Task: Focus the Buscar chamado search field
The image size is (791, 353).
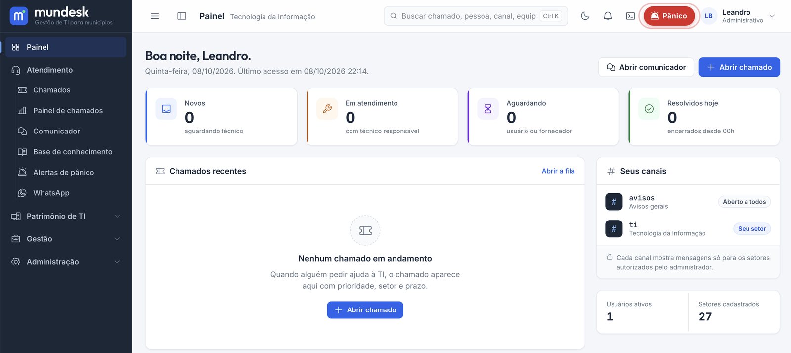Action: (476, 16)
